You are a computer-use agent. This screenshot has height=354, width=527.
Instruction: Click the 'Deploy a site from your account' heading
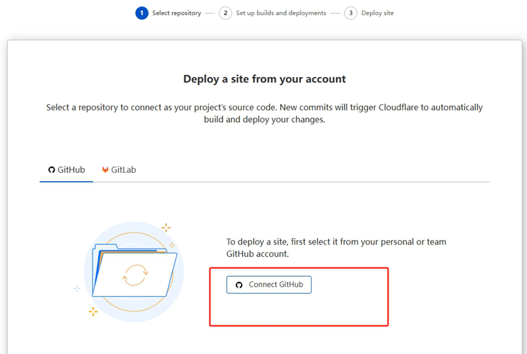pyautogui.click(x=265, y=79)
